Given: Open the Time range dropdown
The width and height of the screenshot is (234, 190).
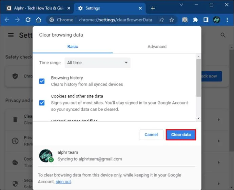Looking at the screenshot, I should [97, 63].
